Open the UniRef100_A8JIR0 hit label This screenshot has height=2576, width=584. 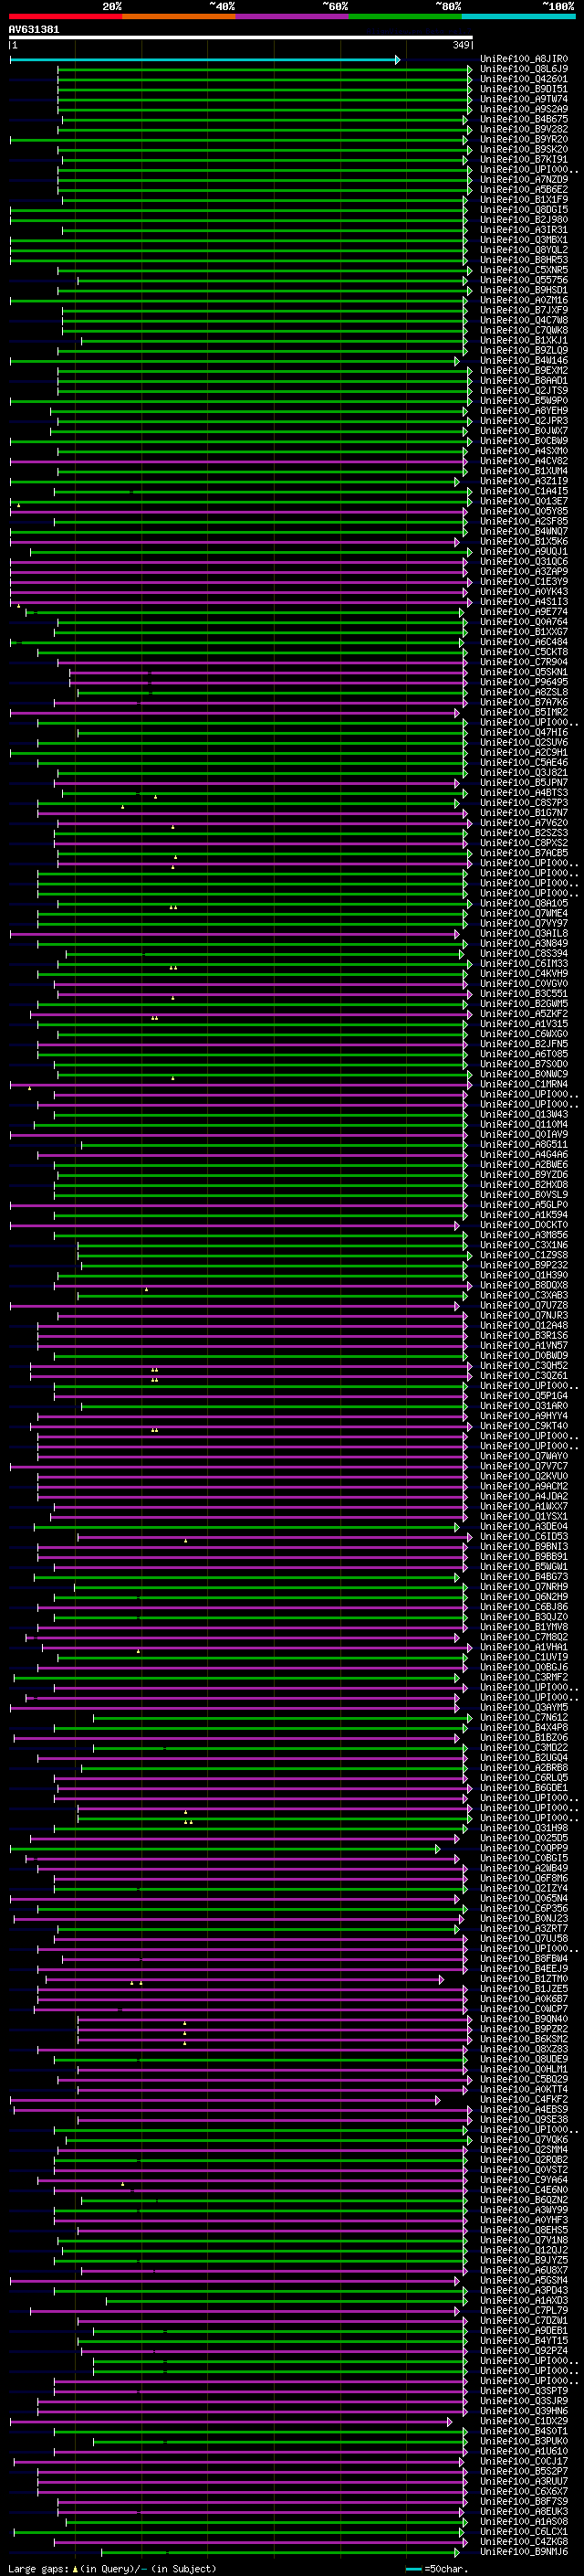click(x=523, y=59)
